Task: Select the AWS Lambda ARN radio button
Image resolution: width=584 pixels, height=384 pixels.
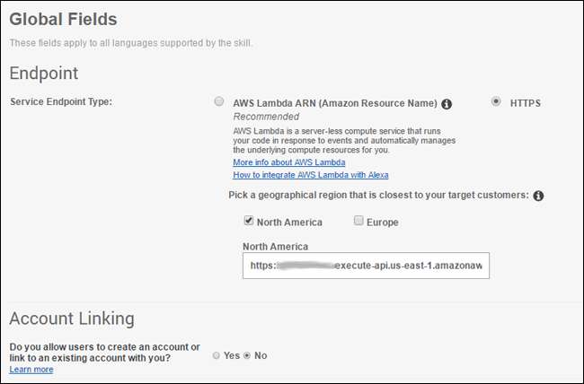Action: tap(219, 102)
